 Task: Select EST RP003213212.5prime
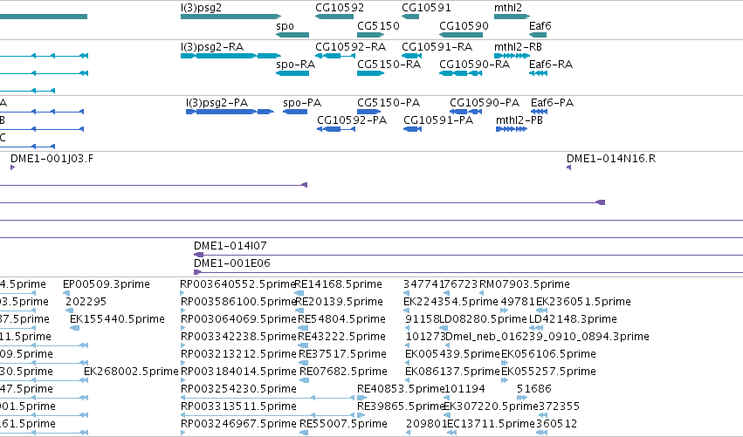click(238, 354)
